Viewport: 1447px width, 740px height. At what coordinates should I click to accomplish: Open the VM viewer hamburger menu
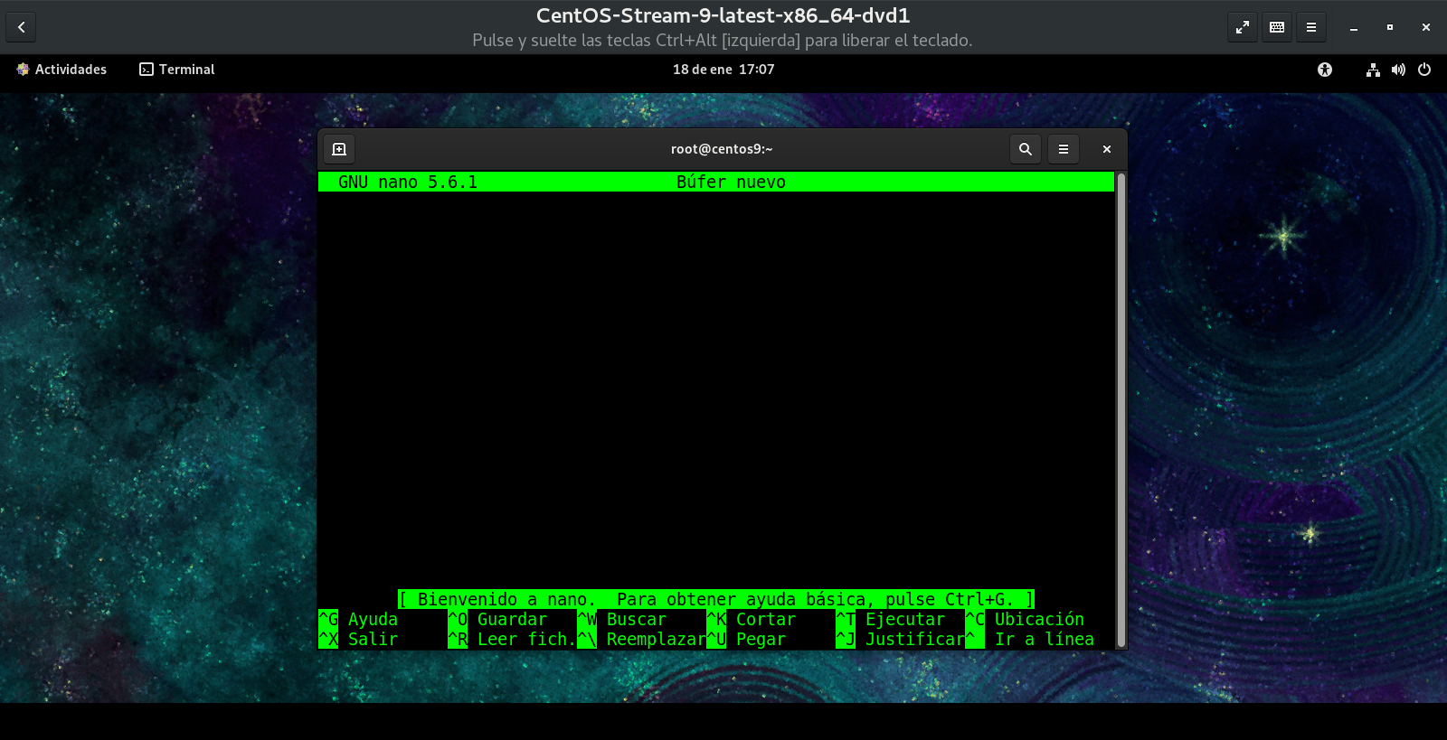[x=1310, y=27]
